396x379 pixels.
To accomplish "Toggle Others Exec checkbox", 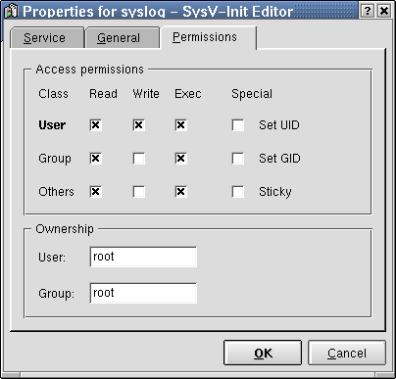I will pyautogui.click(x=181, y=192).
